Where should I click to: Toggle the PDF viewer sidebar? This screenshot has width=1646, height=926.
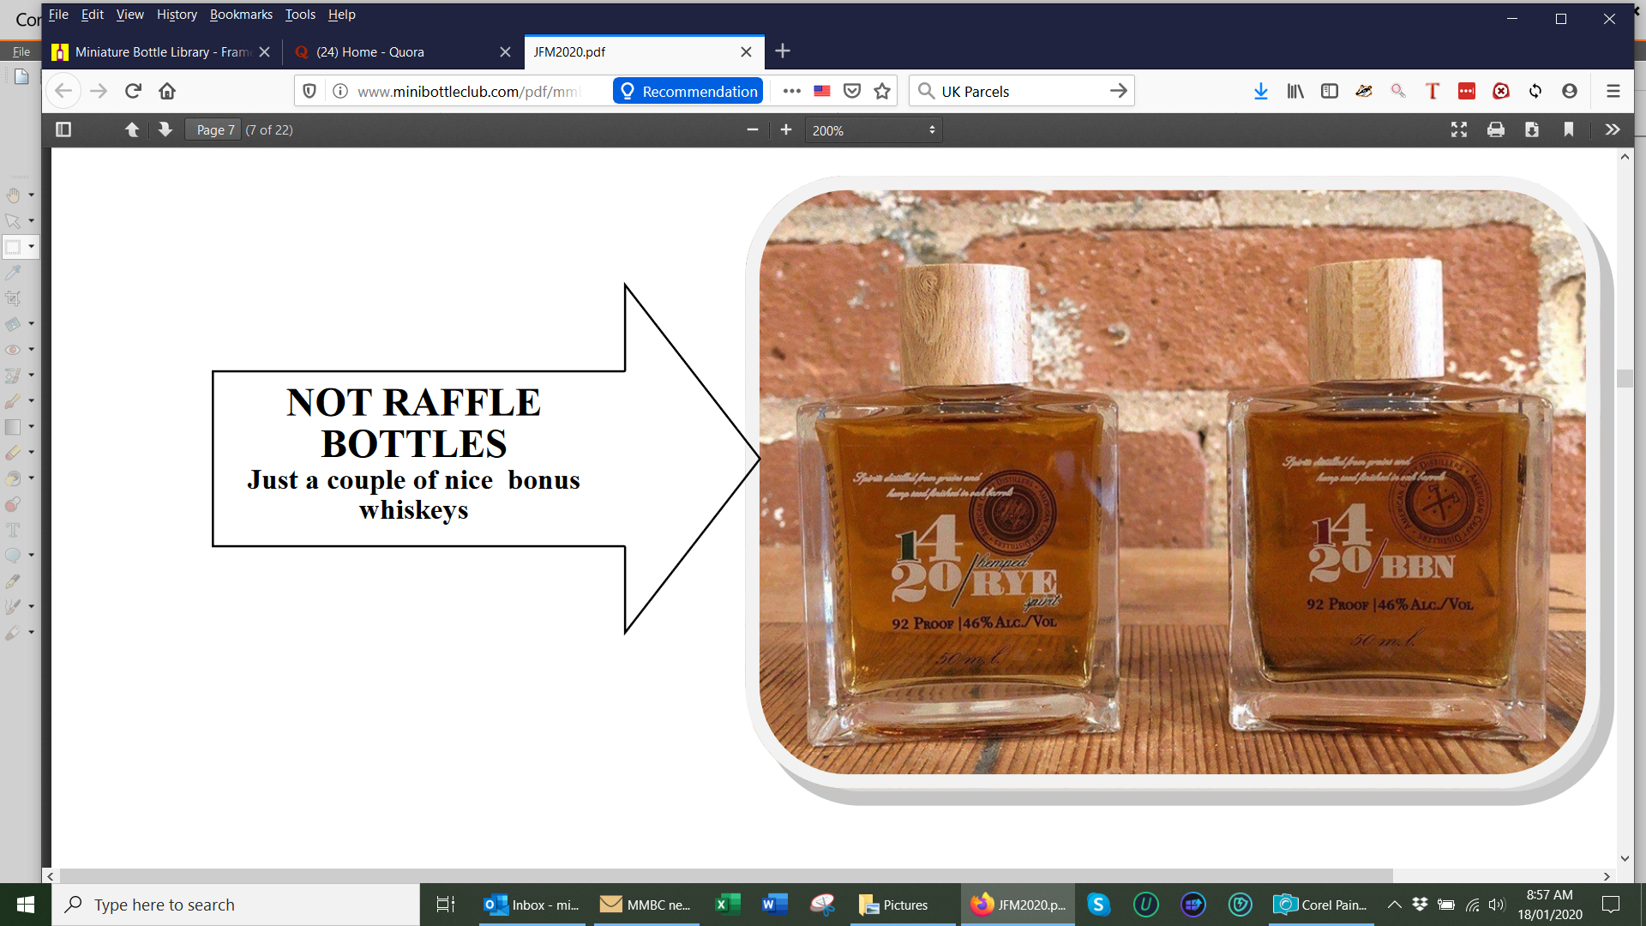coord(63,129)
